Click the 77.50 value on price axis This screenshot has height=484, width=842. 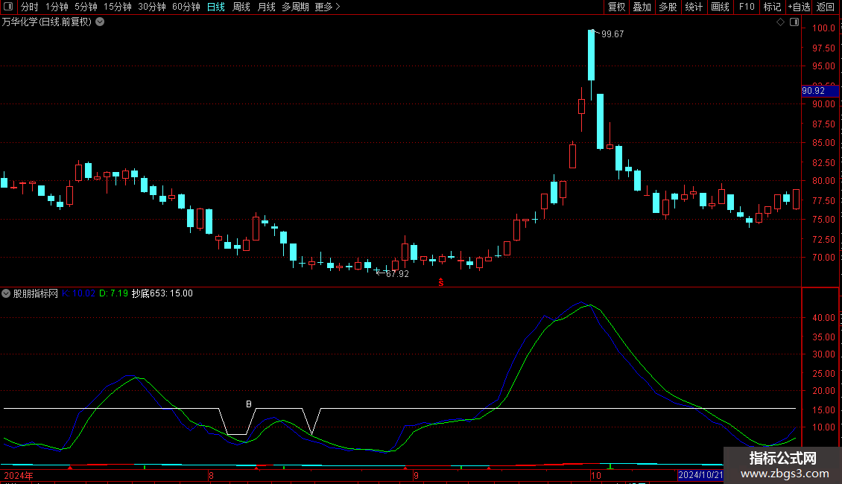(x=823, y=201)
